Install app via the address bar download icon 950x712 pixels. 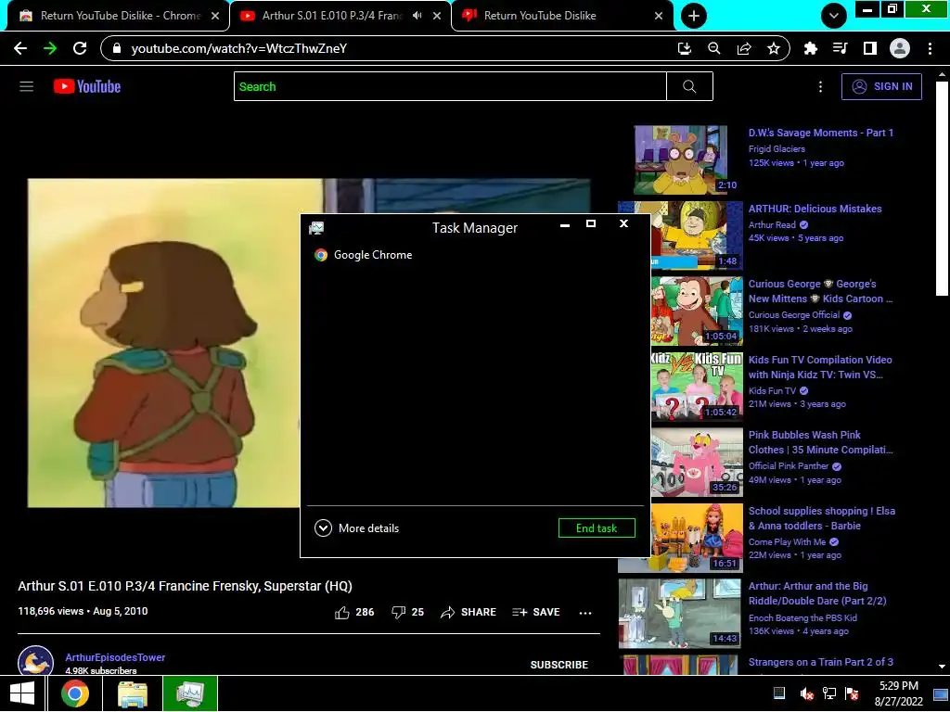(684, 48)
